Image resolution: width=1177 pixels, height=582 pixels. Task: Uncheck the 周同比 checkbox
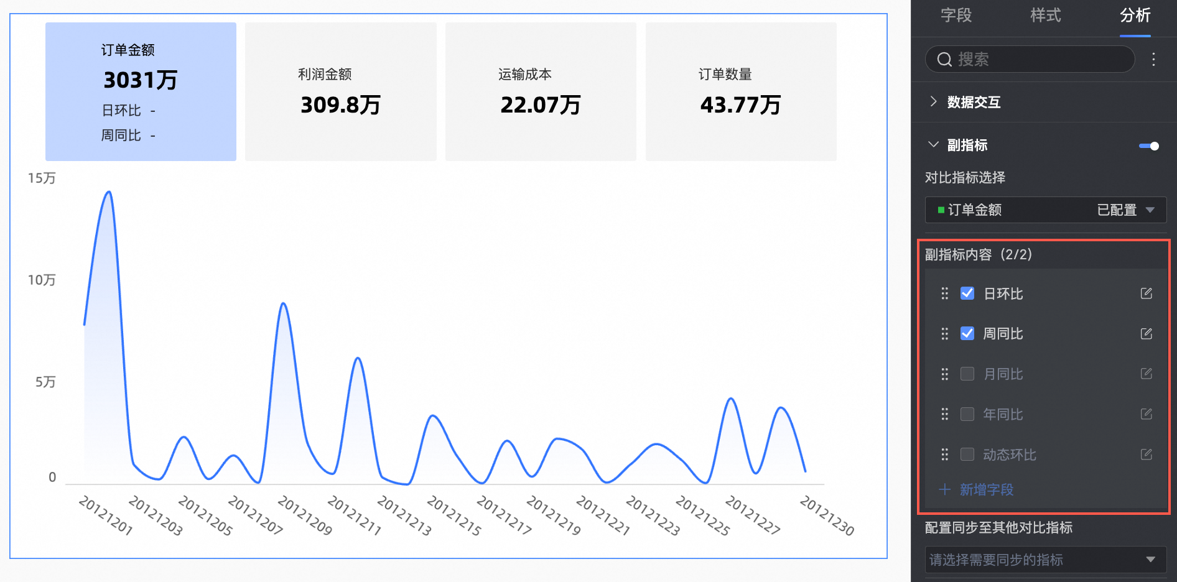coord(967,334)
